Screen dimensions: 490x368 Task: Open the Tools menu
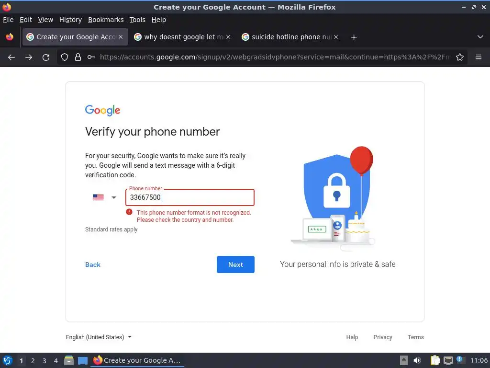pos(137,20)
